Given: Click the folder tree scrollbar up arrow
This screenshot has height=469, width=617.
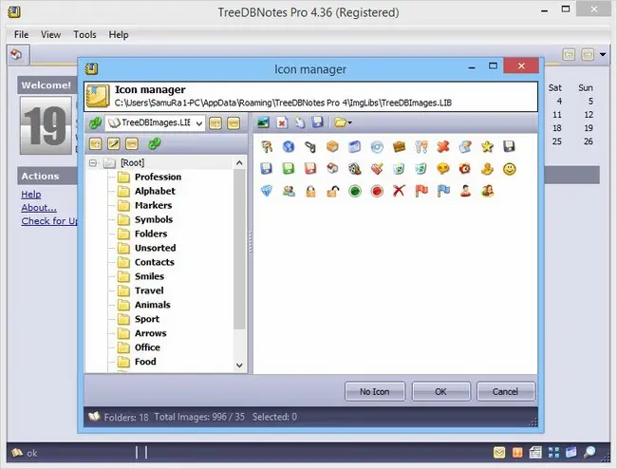Looking at the screenshot, I should (x=239, y=163).
